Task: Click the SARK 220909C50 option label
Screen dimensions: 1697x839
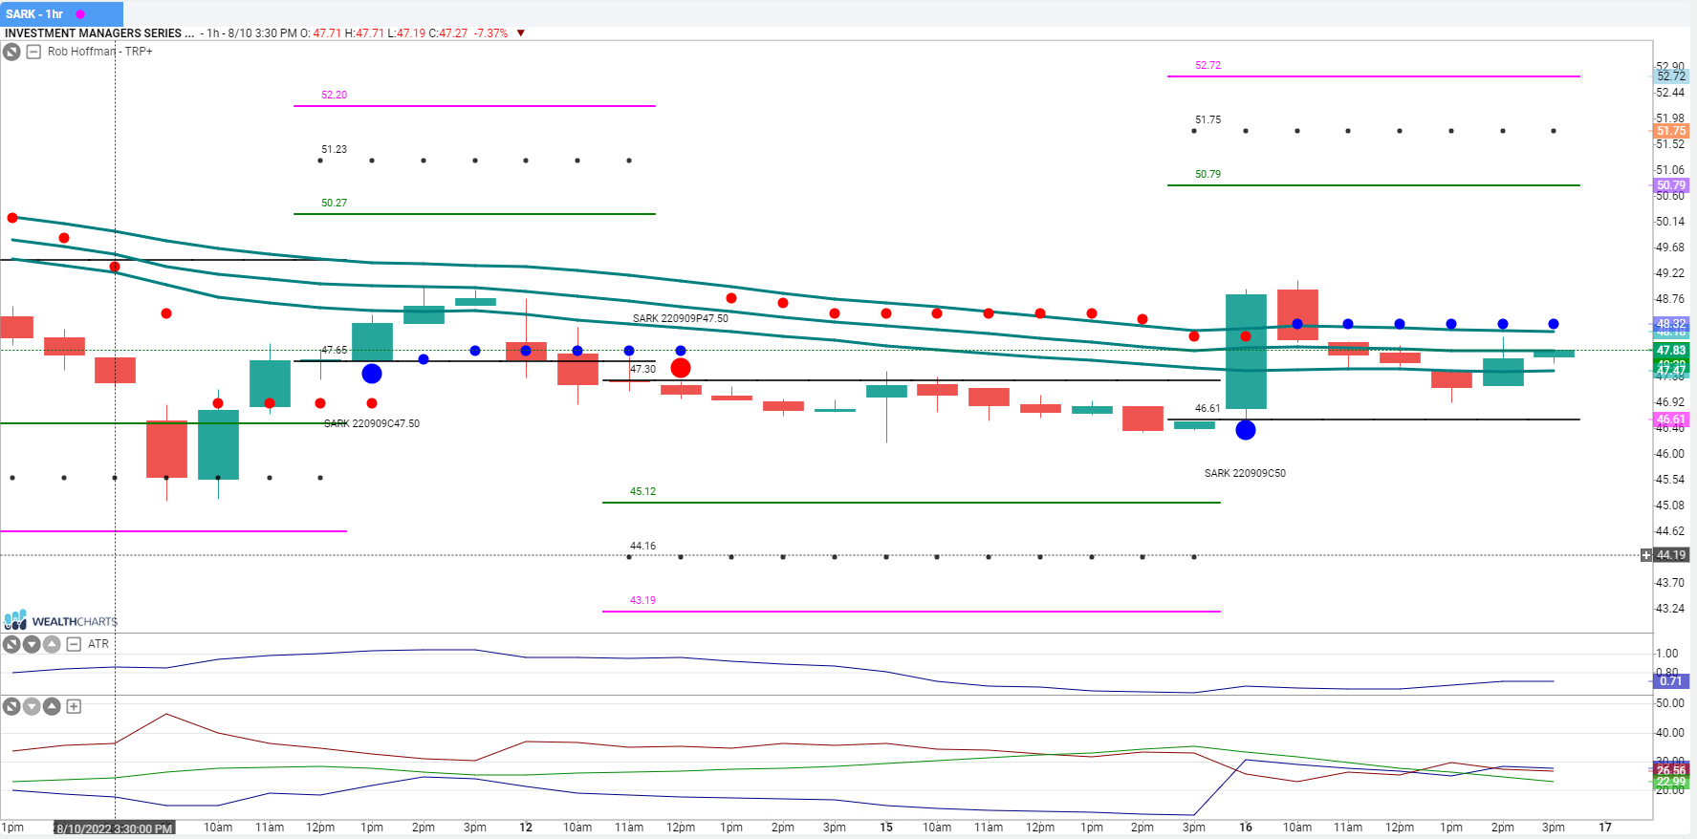Action: click(1245, 473)
